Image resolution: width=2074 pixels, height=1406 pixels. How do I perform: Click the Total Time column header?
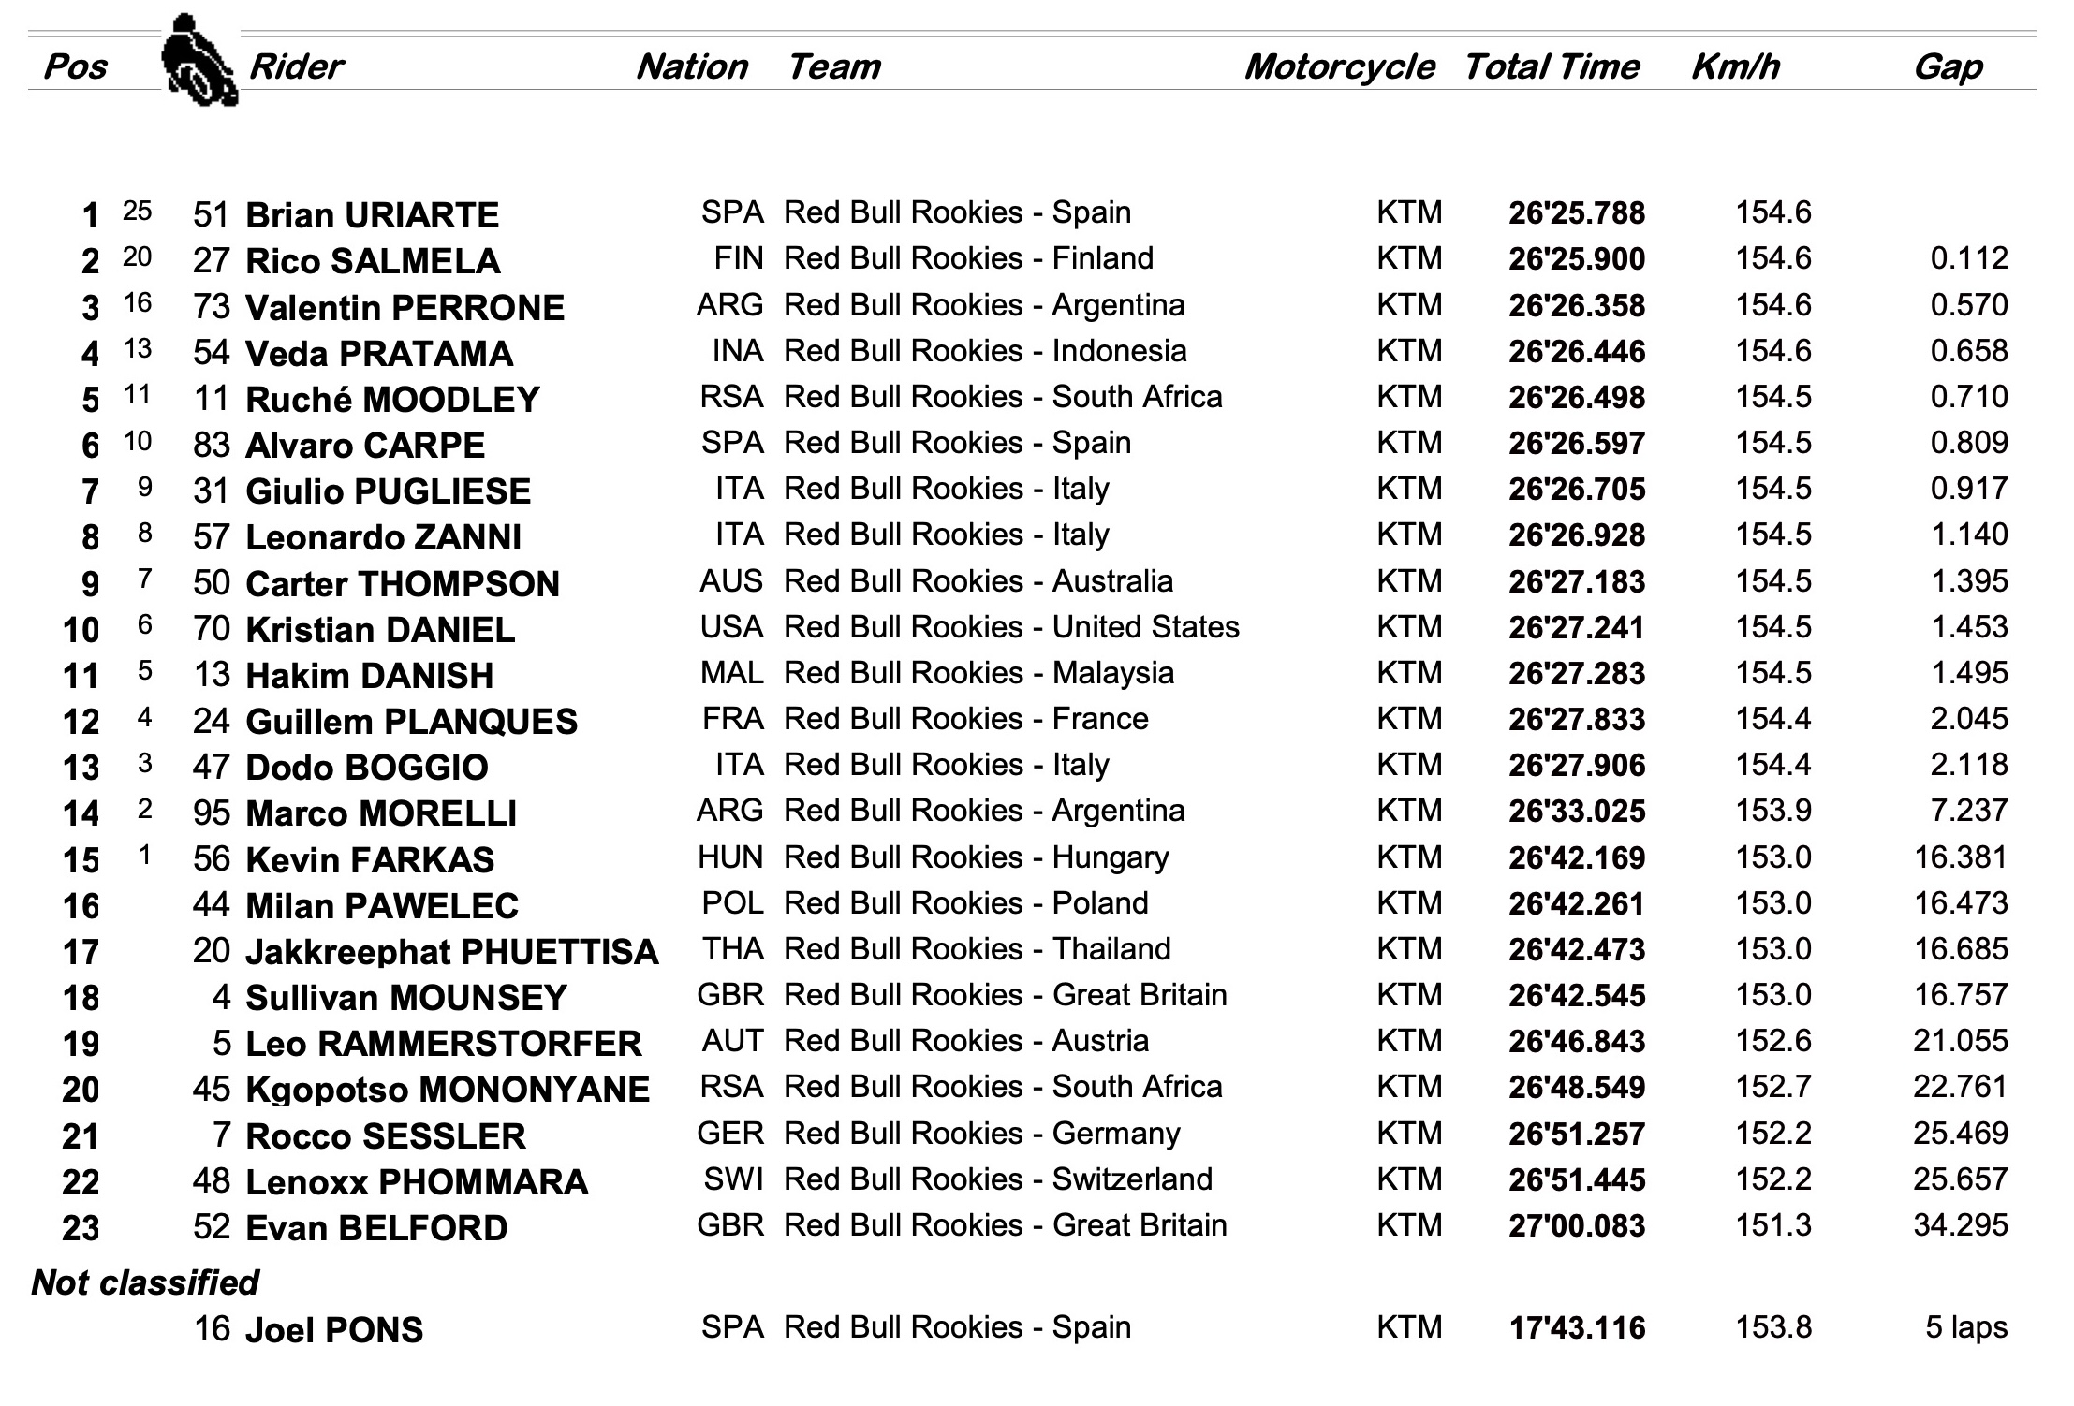click(x=1552, y=66)
